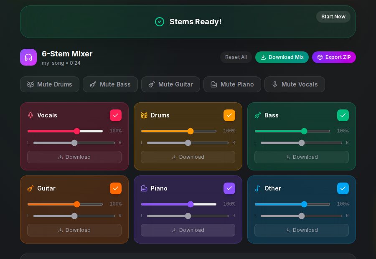Screen dimensions: 376x259
Task: Click the Start New button
Action: [x=333, y=17]
